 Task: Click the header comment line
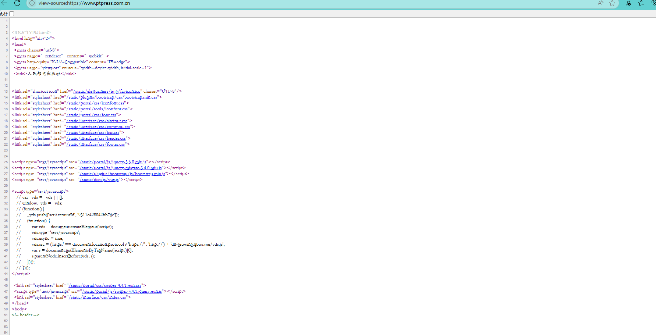click(x=25, y=315)
